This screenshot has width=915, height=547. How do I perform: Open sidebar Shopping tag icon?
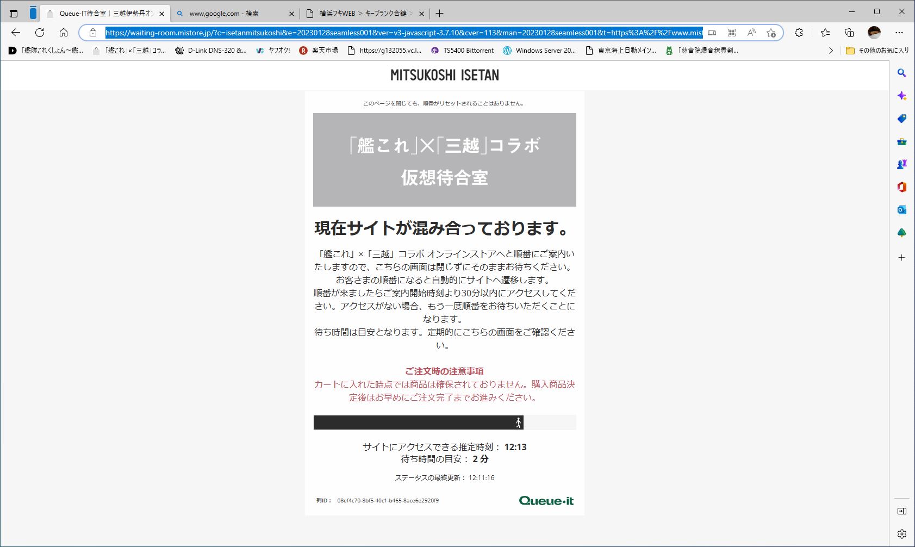click(x=902, y=119)
